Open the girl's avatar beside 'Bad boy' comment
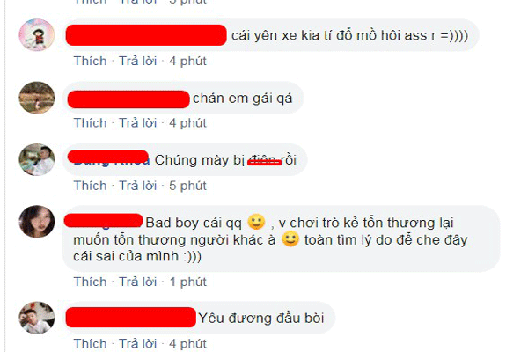The image size is (528, 352). tap(37, 222)
